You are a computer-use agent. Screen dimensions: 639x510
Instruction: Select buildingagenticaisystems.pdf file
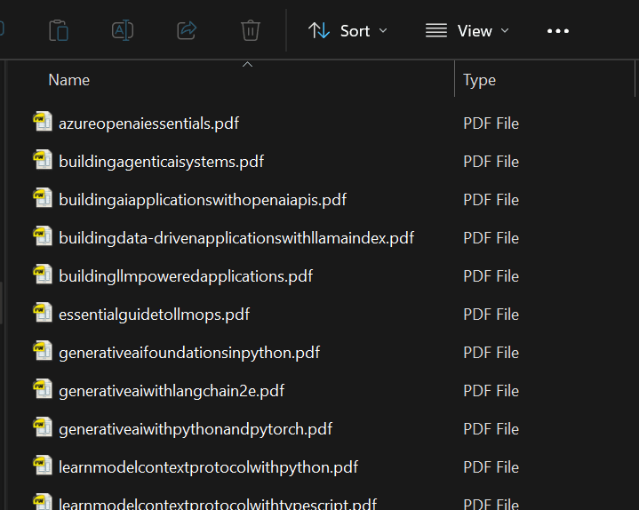162,162
